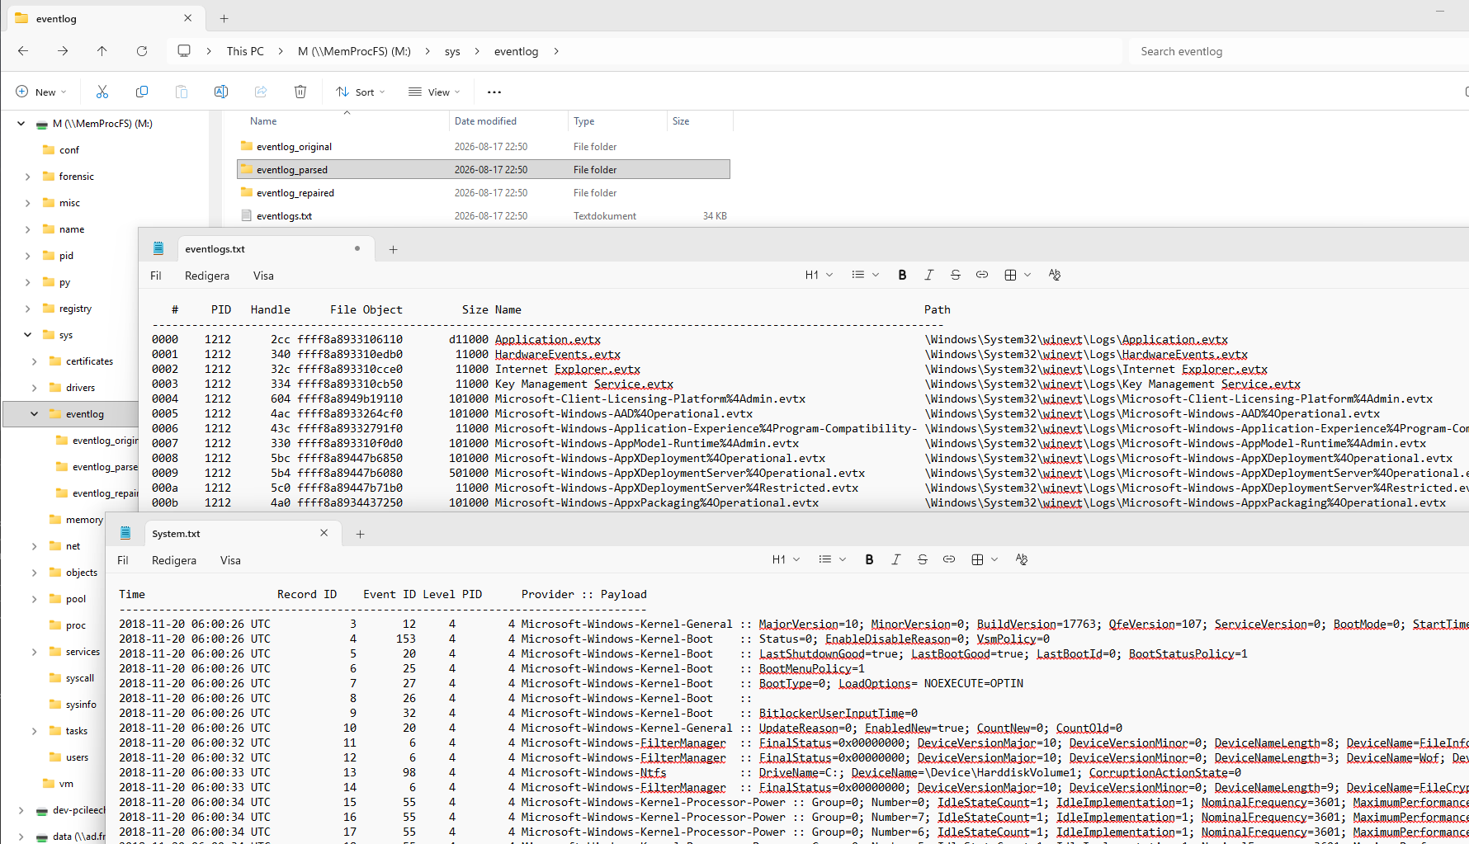Go back with the Explorer back arrow
The width and height of the screenshot is (1469, 844).
point(23,51)
